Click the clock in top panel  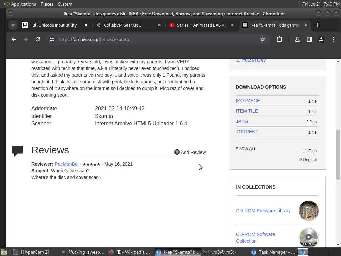(x=321, y=4)
